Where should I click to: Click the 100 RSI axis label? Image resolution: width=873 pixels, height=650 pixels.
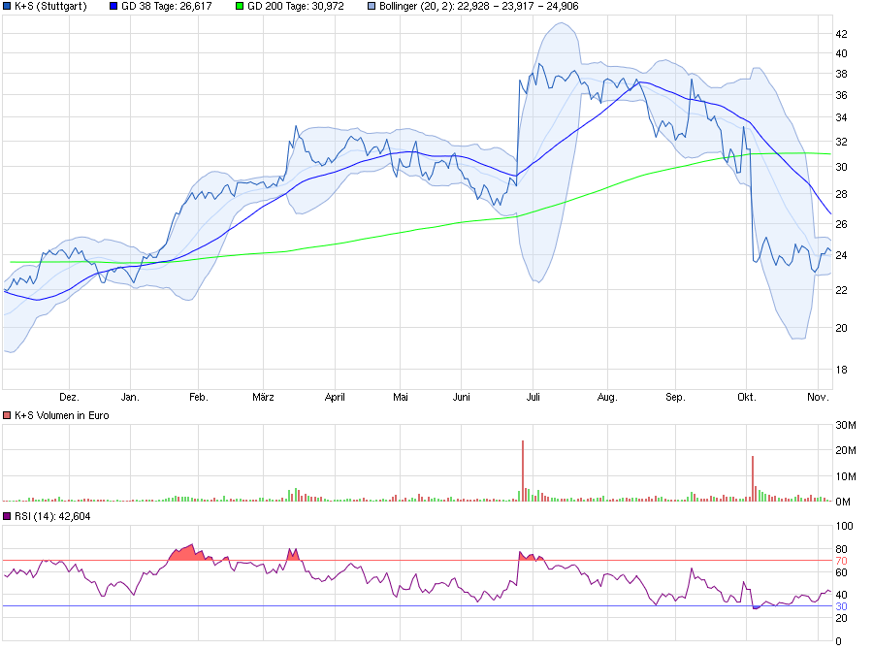coord(845,527)
